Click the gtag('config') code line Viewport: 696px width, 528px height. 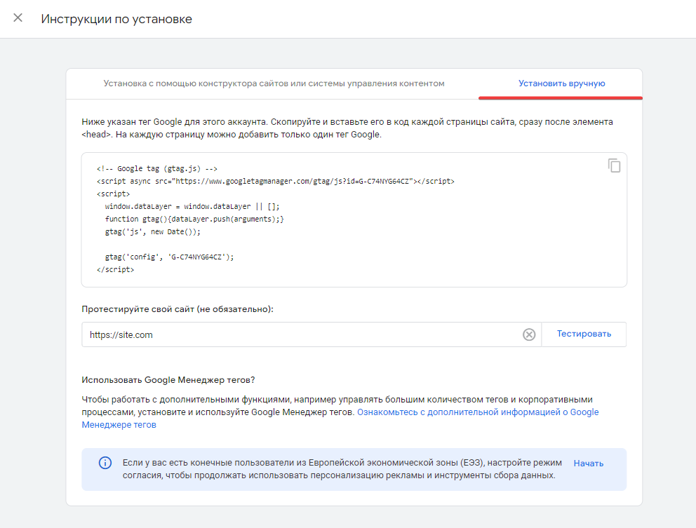[169, 257]
